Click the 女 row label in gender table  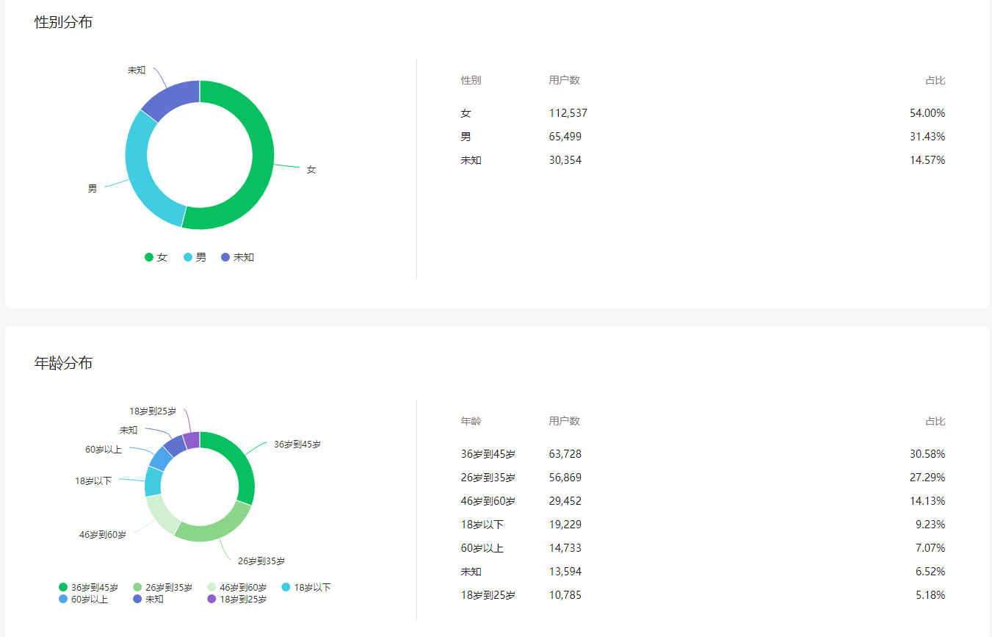pos(466,113)
